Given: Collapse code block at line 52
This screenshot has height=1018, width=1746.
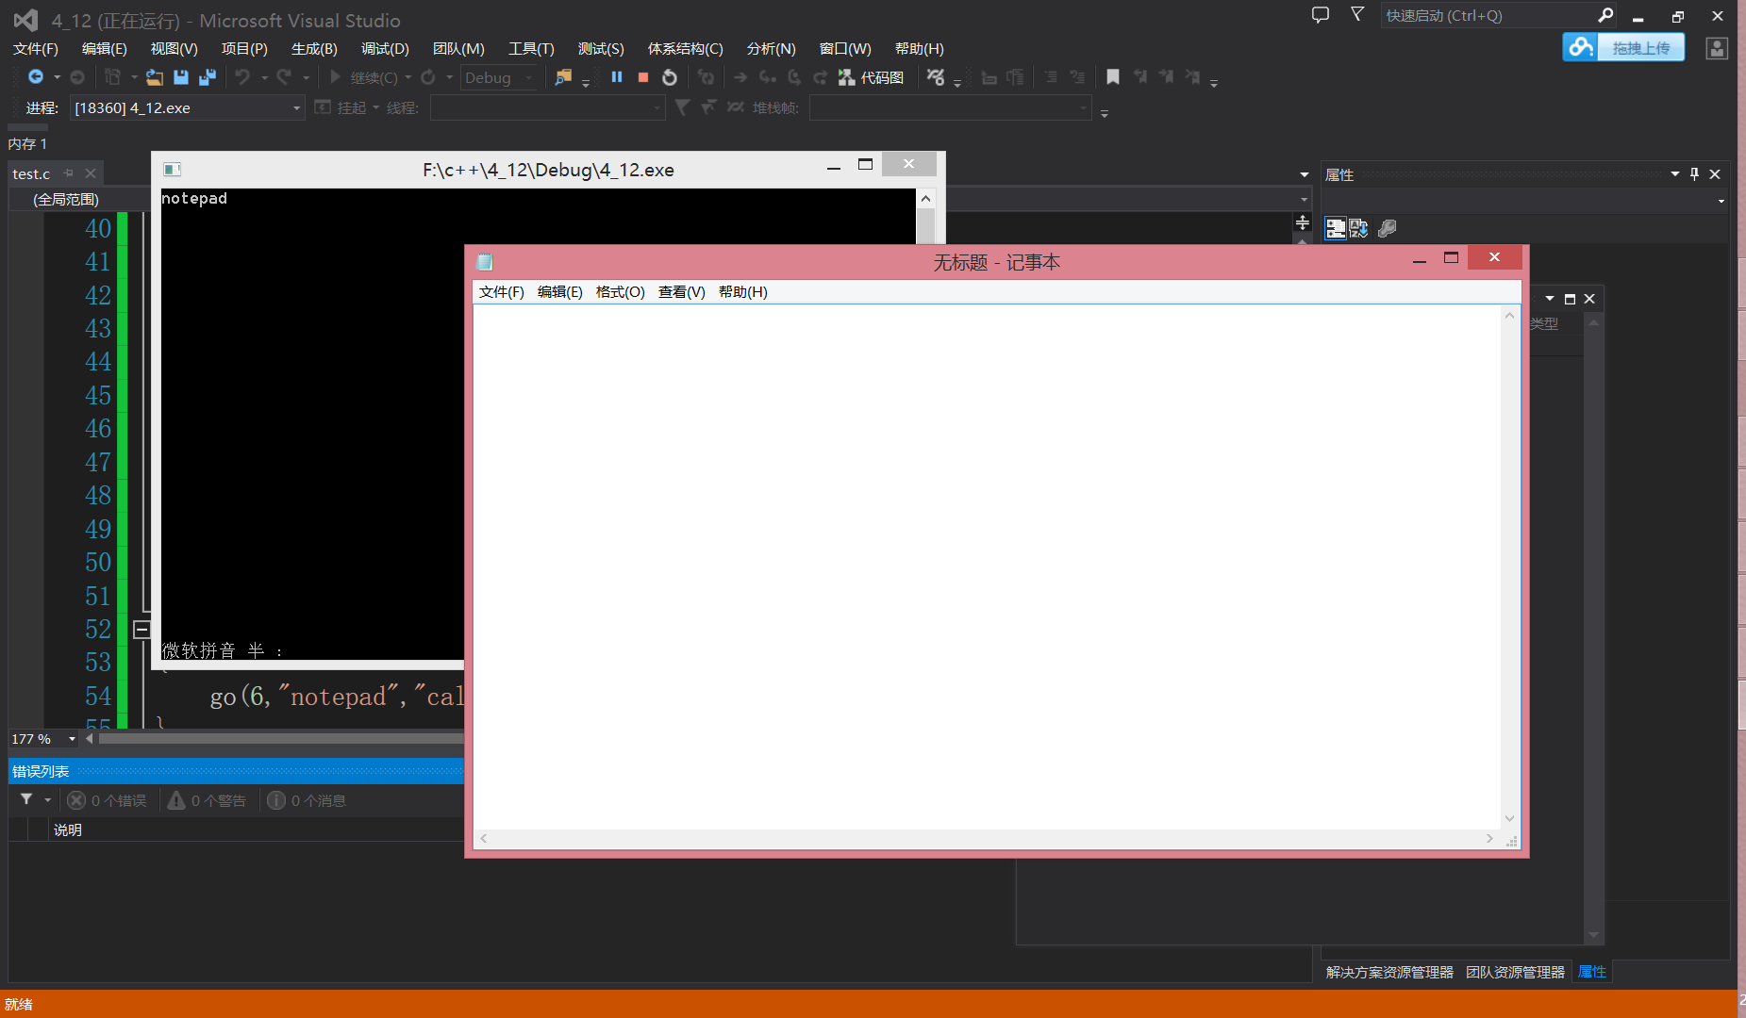Looking at the screenshot, I should pos(141,629).
